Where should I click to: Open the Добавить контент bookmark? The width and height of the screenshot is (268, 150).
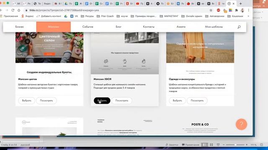tap(49, 16)
